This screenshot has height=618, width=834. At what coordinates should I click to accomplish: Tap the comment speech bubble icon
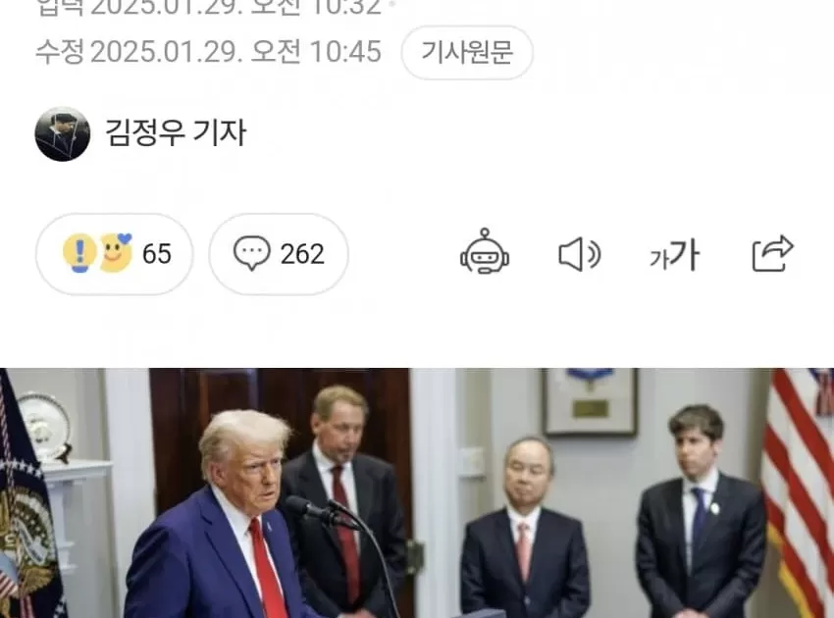[251, 253]
